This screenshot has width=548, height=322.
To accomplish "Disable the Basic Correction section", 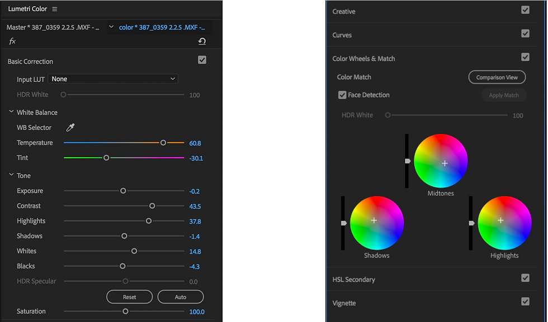I will point(202,60).
